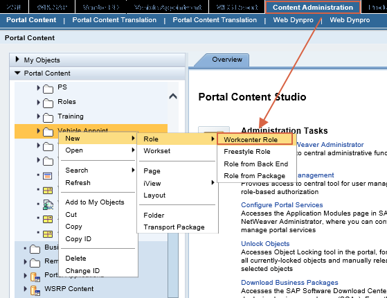Image resolution: width=387 pixels, height=298 pixels.
Task: Open first Web Dynpro link
Action: click(x=294, y=20)
